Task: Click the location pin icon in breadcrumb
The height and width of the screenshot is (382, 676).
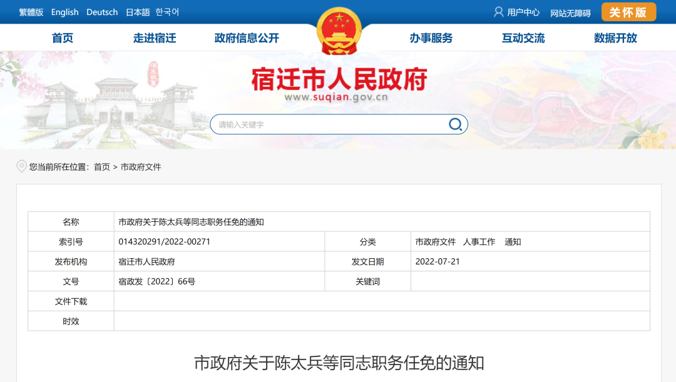Action: pos(21,167)
